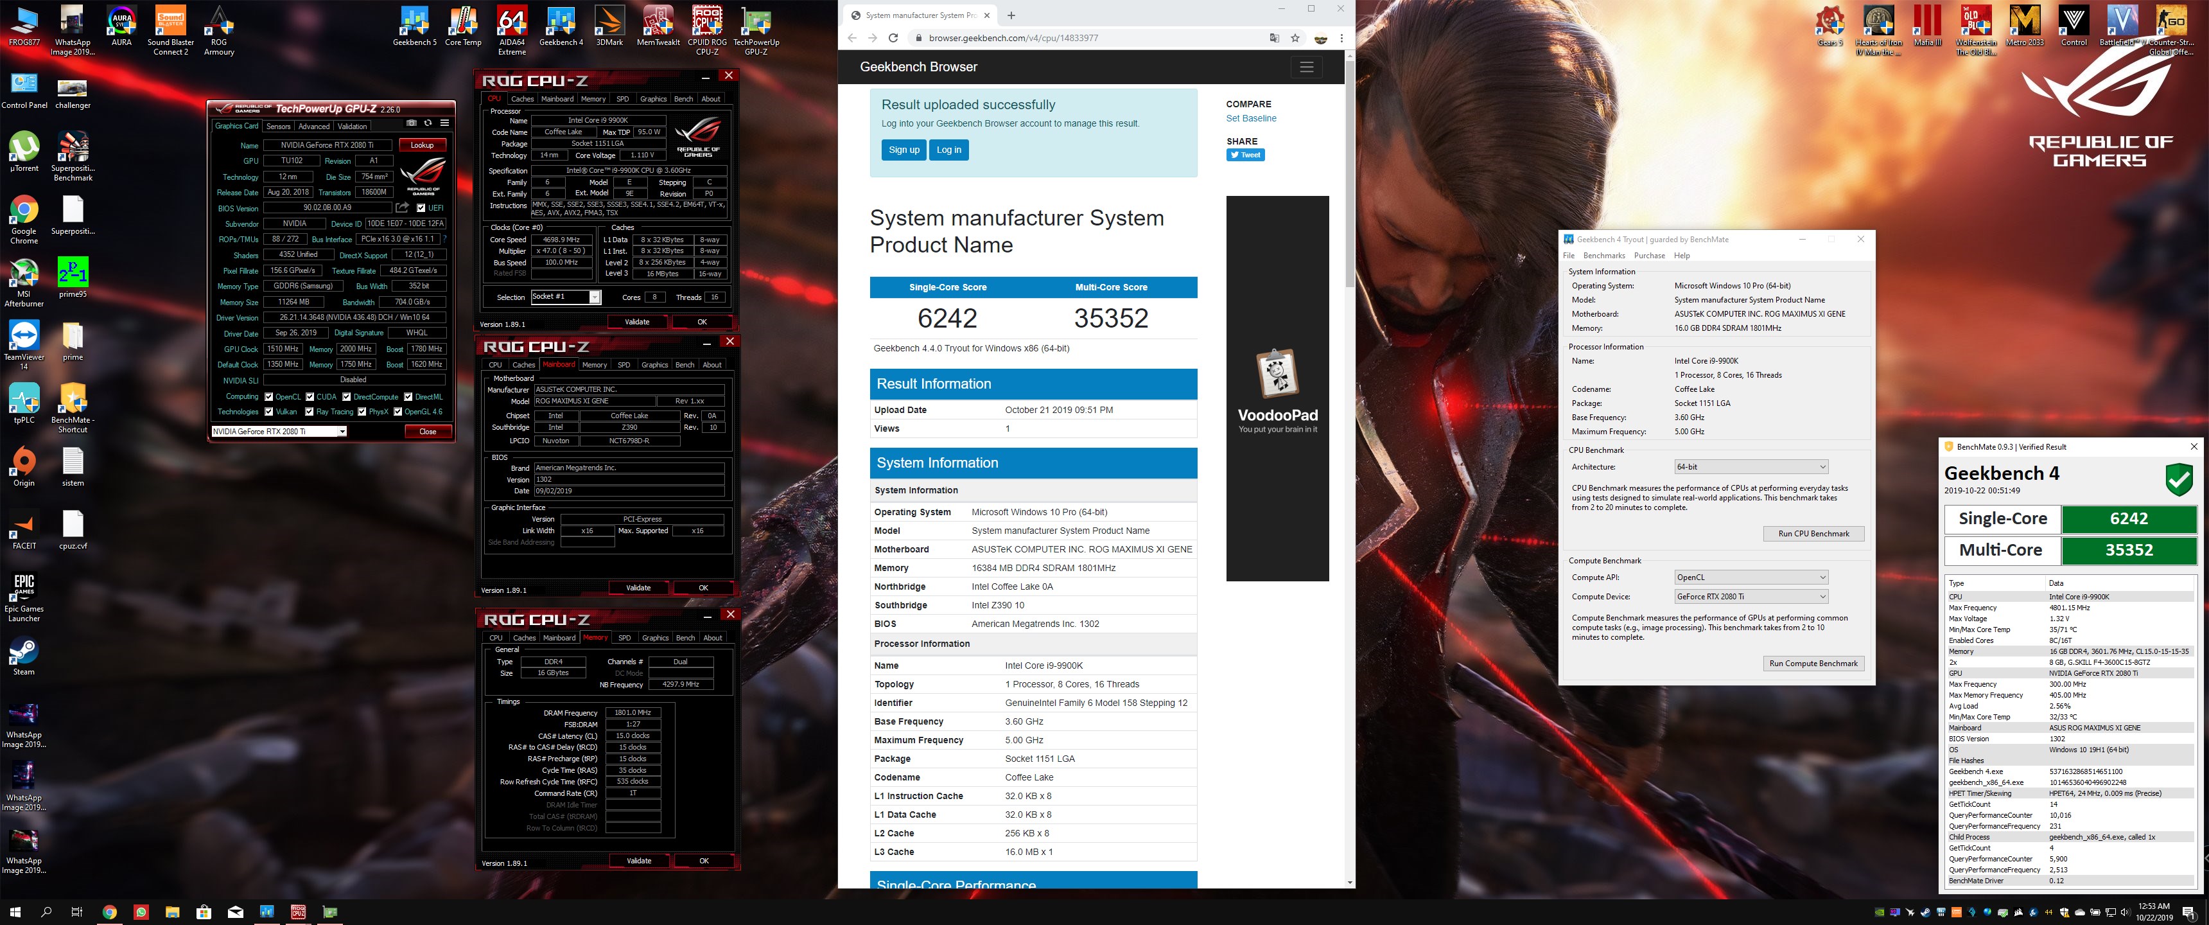Open Steam desktop icon
This screenshot has width=2209, height=925.
point(24,656)
